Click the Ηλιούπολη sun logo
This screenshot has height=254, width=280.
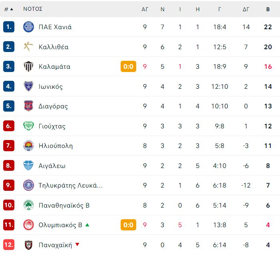click(29, 146)
